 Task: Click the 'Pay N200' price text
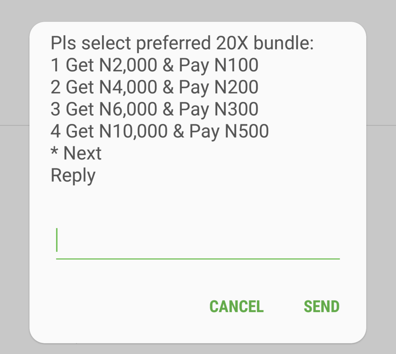pos(218,88)
